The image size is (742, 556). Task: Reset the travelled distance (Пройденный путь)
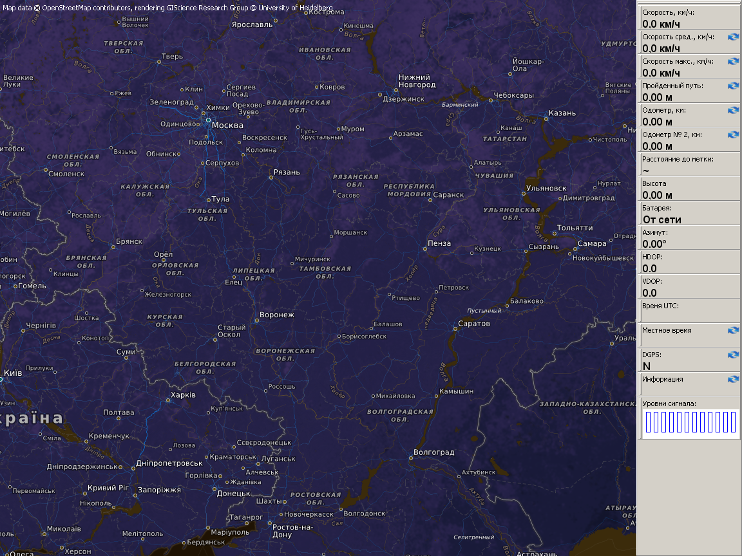tap(733, 86)
